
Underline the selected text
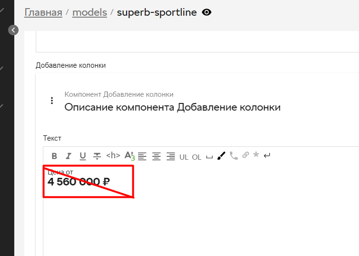coord(83,156)
